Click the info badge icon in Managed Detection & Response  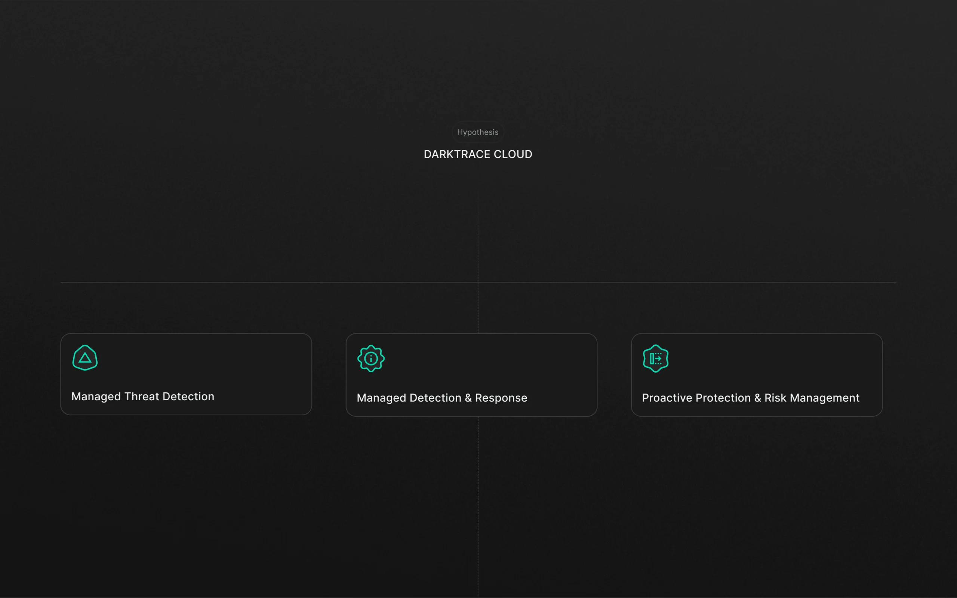pyautogui.click(x=371, y=359)
